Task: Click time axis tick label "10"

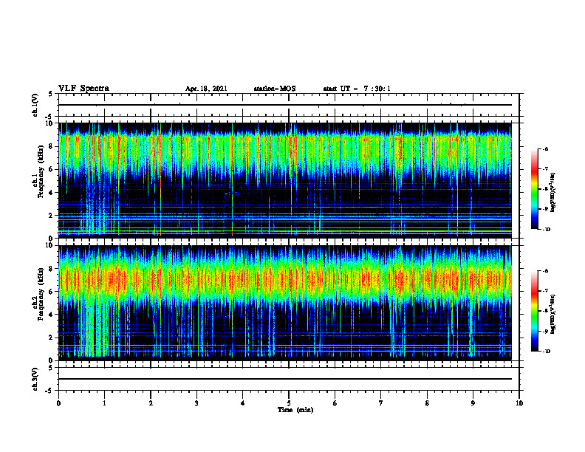Action: pyautogui.click(x=519, y=403)
